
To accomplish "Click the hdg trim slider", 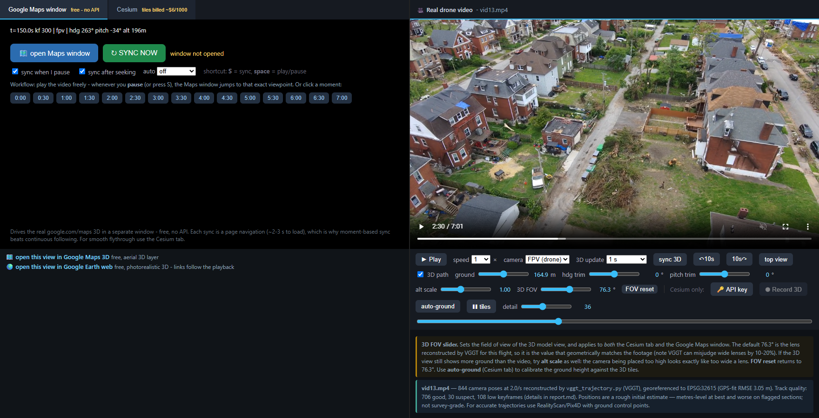I will point(614,274).
